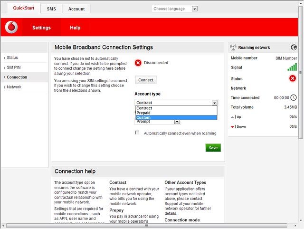
Task: Click the Account type label
Action: point(147,94)
